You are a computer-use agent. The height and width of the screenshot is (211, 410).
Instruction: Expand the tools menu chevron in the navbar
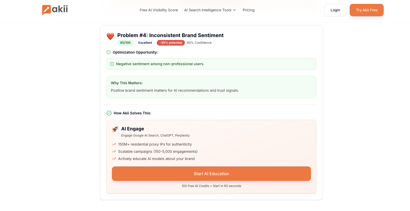point(234,10)
